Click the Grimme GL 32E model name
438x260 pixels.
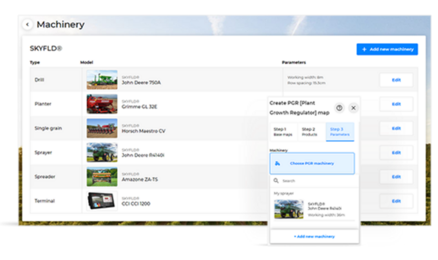(139, 107)
